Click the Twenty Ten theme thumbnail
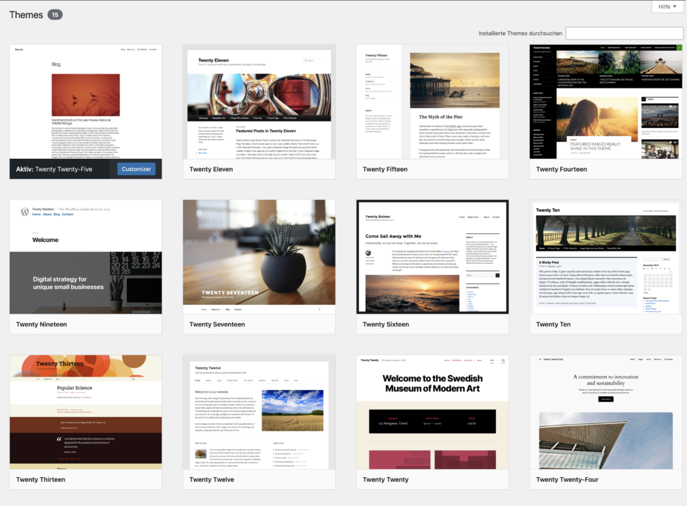 point(606,257)
